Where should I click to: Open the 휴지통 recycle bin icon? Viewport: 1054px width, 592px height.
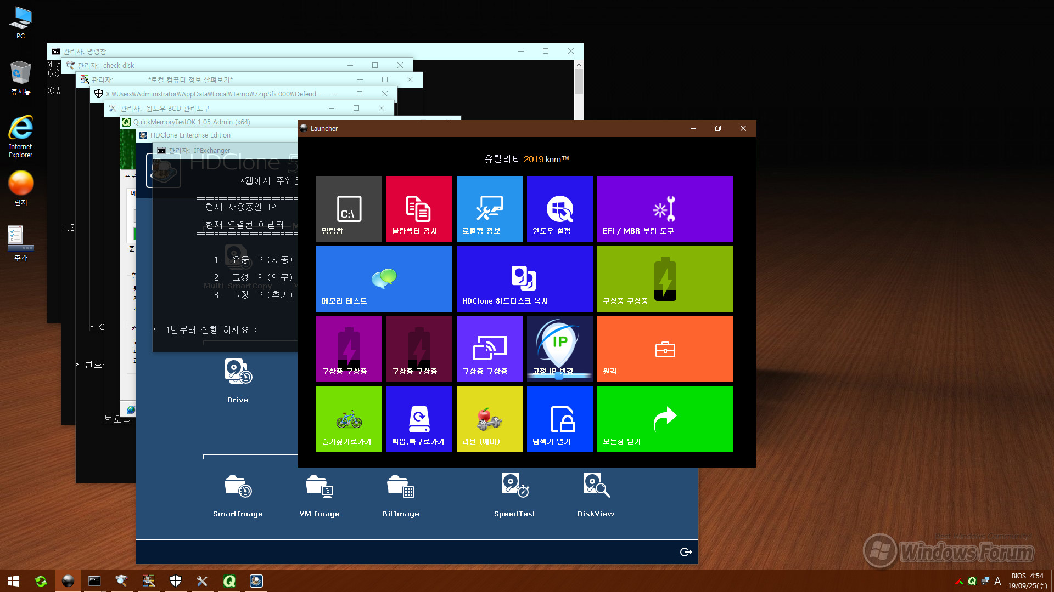(20, 78)
